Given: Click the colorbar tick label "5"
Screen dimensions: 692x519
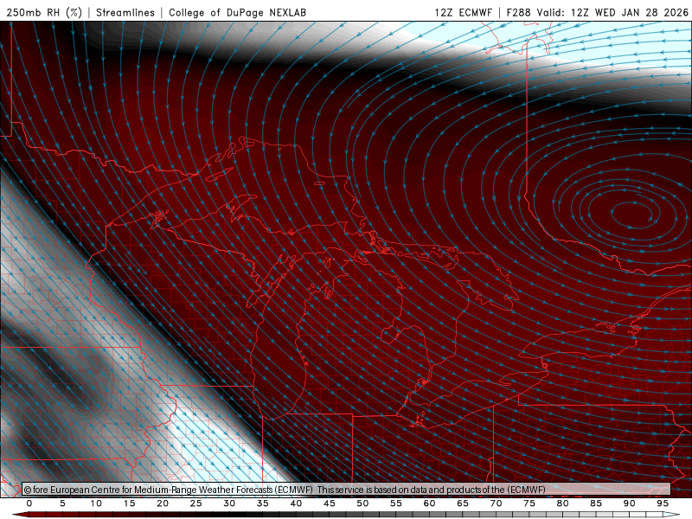Looking at the screenshot, I should (62, 503).
